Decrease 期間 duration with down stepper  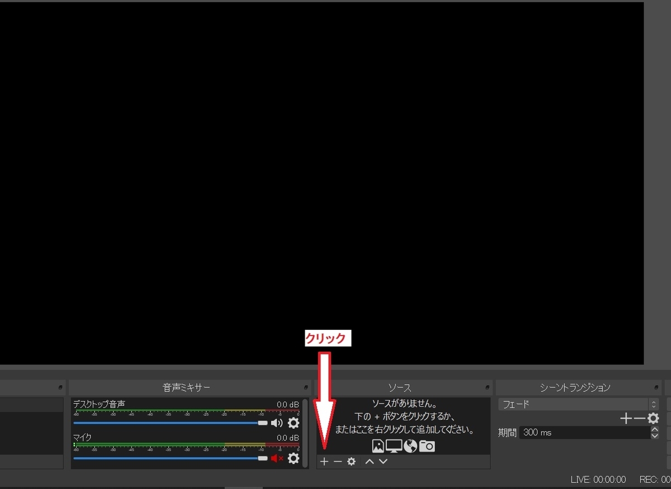coord(655,436)
